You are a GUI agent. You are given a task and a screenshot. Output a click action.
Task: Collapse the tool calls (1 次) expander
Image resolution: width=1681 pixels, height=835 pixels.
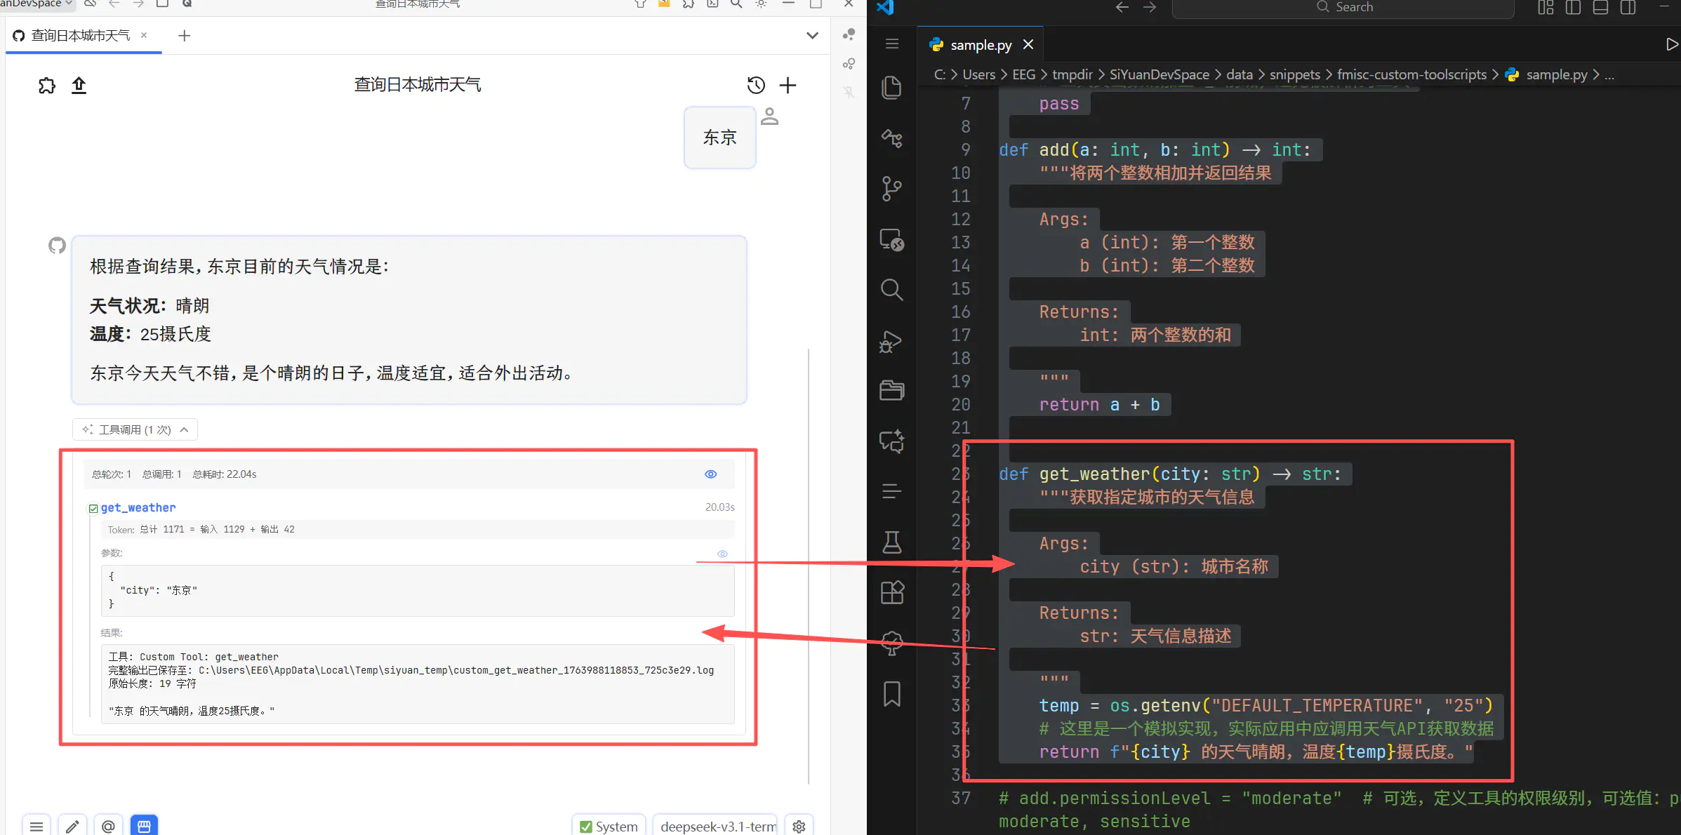[135, 429]
